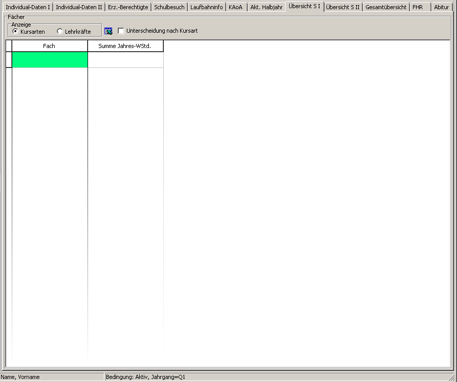Open the Erz.-Berechtigte tab

click(128, 7)
